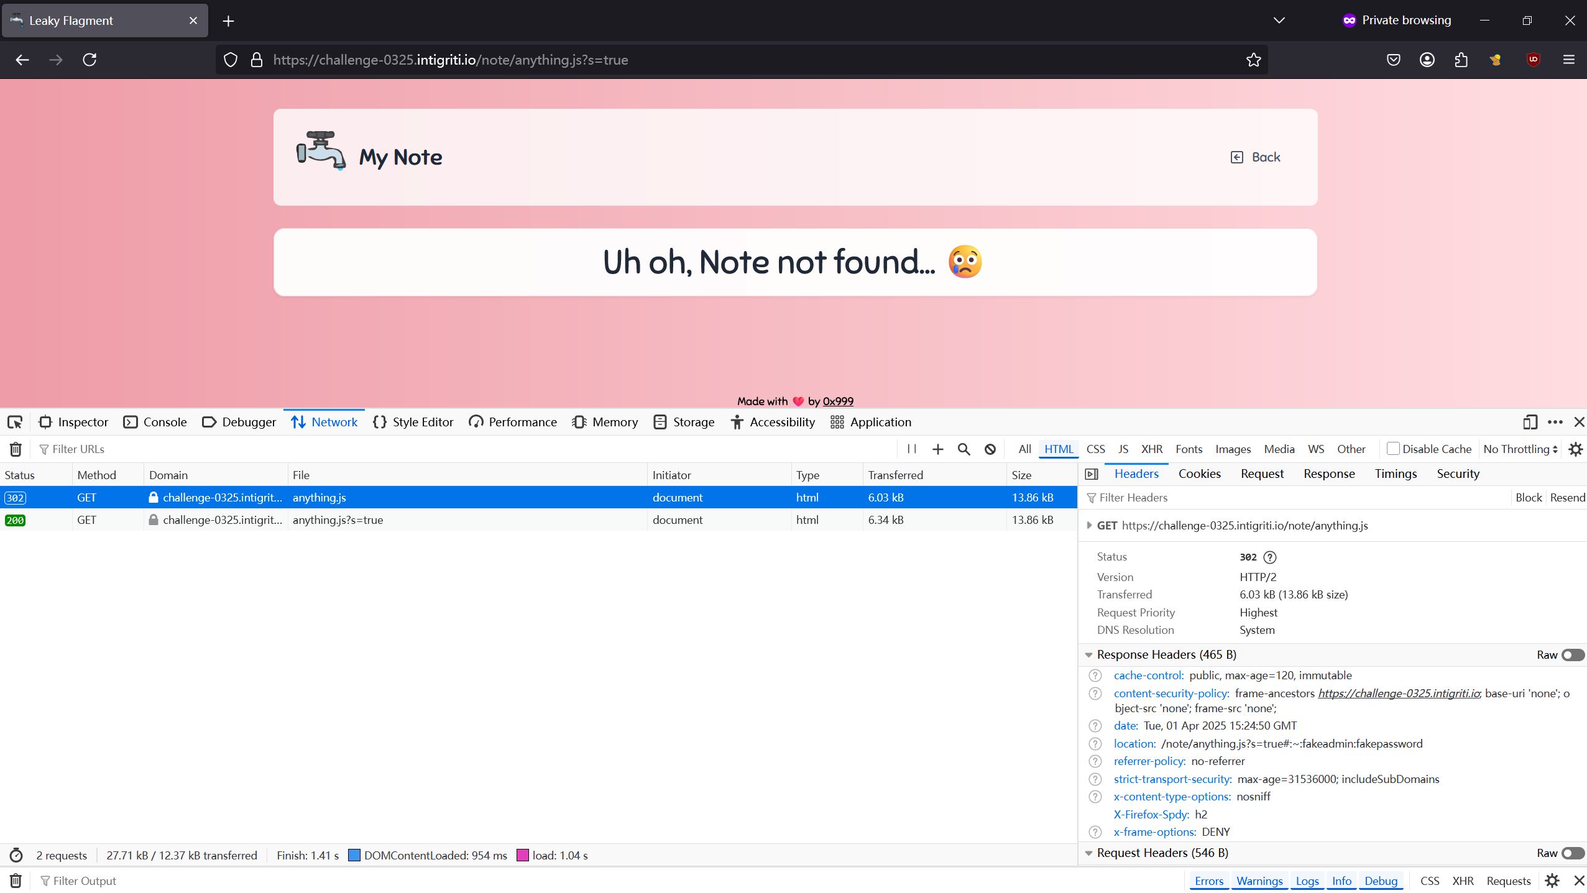Open search in network requests
This screenshot has height=893, width=1587.
point(963,449)
